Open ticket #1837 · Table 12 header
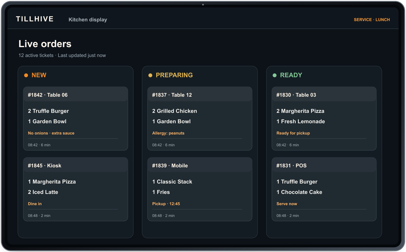 click(x=200, y=94)
